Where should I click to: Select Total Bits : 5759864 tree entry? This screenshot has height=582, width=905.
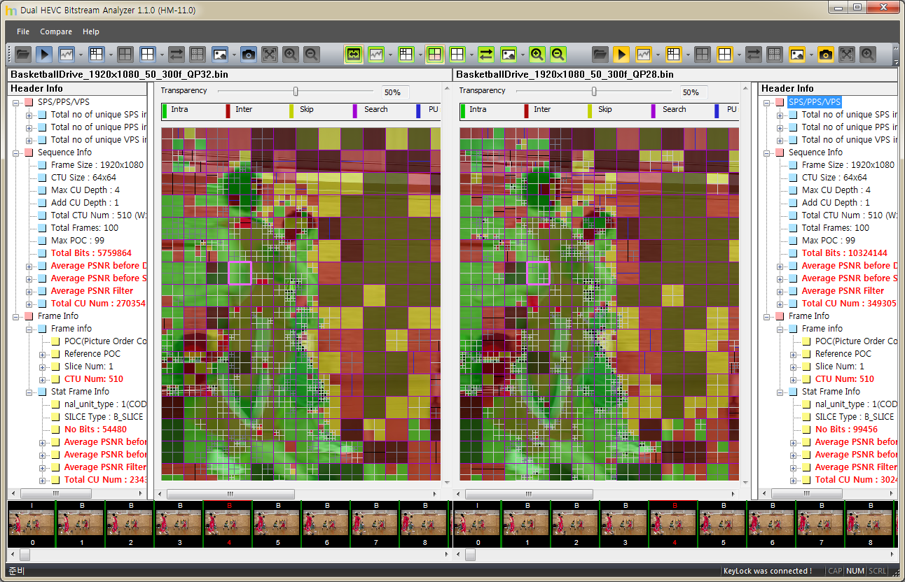91,253
